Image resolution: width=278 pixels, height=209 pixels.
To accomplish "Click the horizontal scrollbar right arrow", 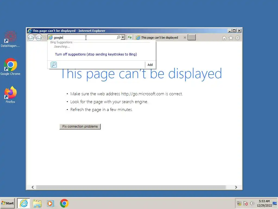I will pos(236,187).
